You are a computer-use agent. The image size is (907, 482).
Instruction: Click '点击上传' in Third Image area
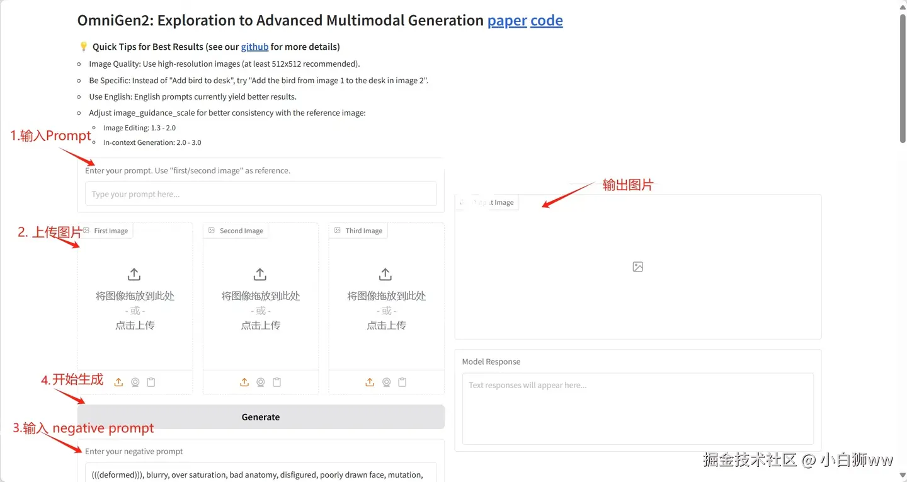point(387,326)
